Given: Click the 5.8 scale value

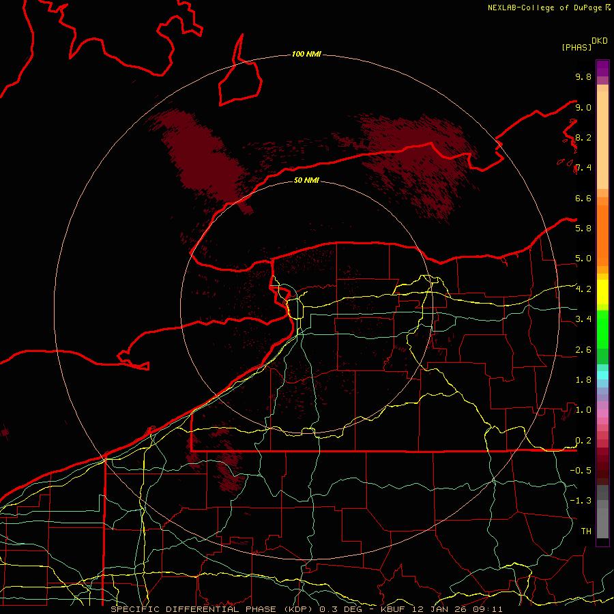Looking at the screenshot, I should coord(583,229).
